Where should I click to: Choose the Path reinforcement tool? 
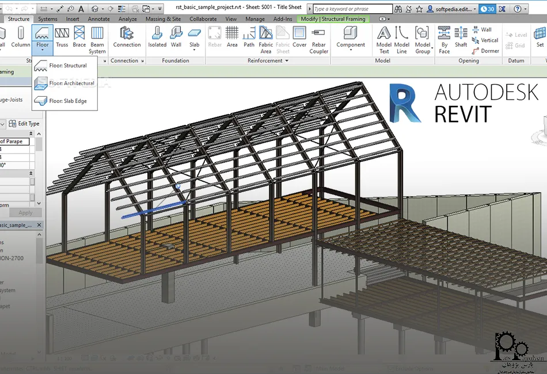249,37
